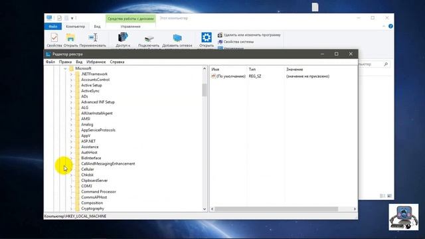Click the robot logo thumbnail

tap(403, 217)
